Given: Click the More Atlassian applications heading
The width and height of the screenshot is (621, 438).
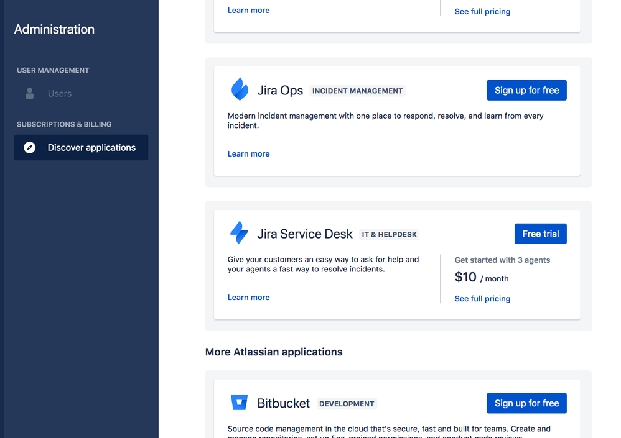Looking at the screenshot, I should coord(274,352).
